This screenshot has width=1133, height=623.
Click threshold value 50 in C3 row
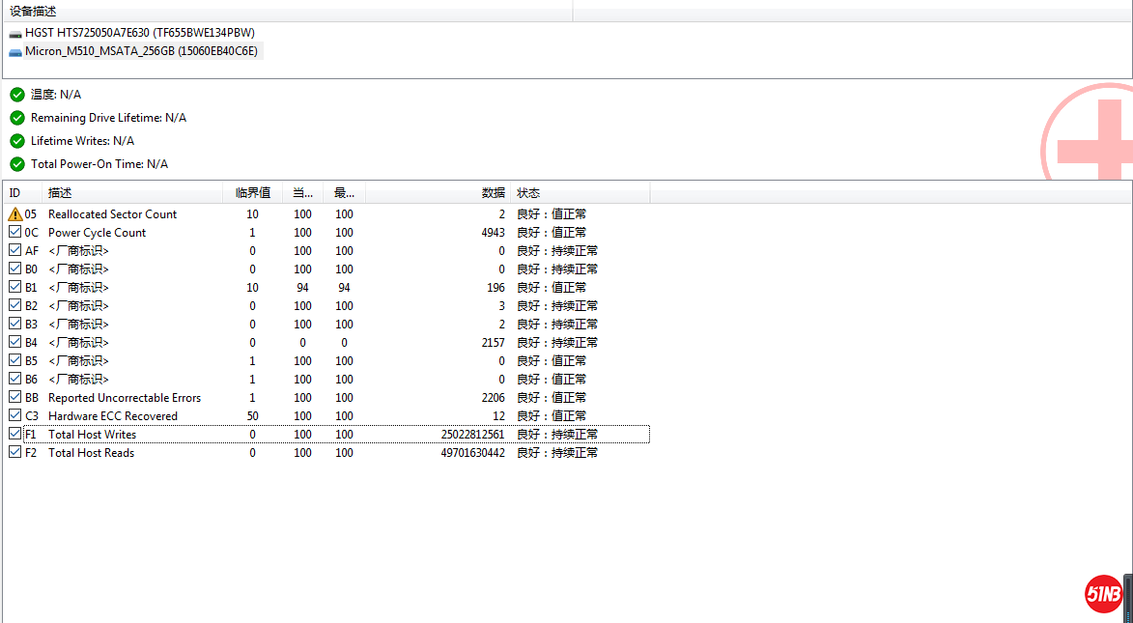click(x=252, y=415)
